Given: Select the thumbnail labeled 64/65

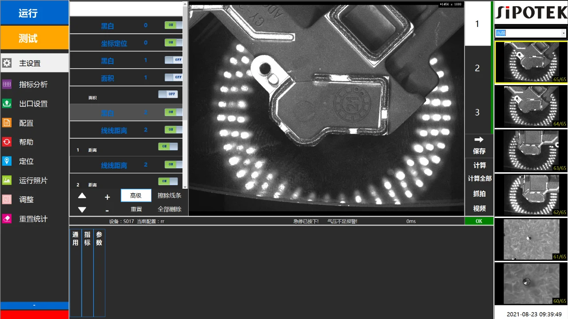Looking at the screenshot, I should [x=531, y=106].
